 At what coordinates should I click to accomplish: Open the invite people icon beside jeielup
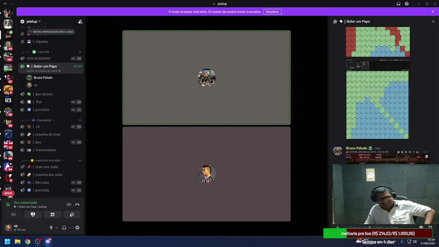[80, 21]
